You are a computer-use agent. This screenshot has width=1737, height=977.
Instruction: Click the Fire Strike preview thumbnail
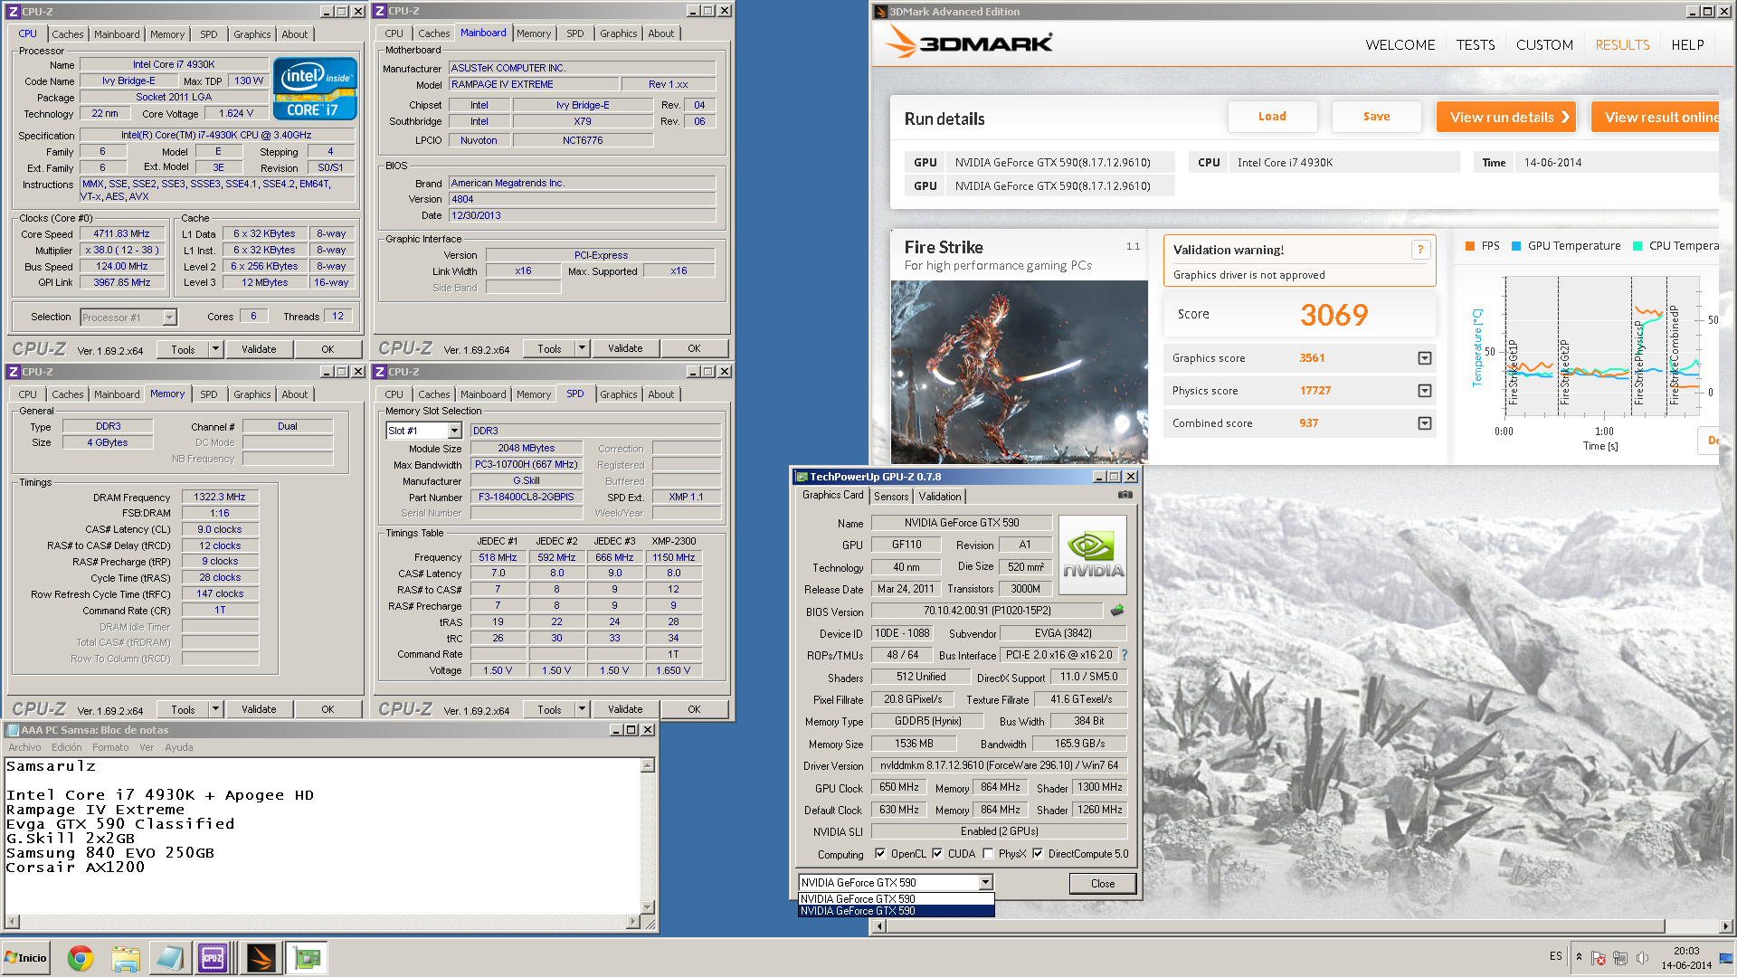coord(1020,372)
